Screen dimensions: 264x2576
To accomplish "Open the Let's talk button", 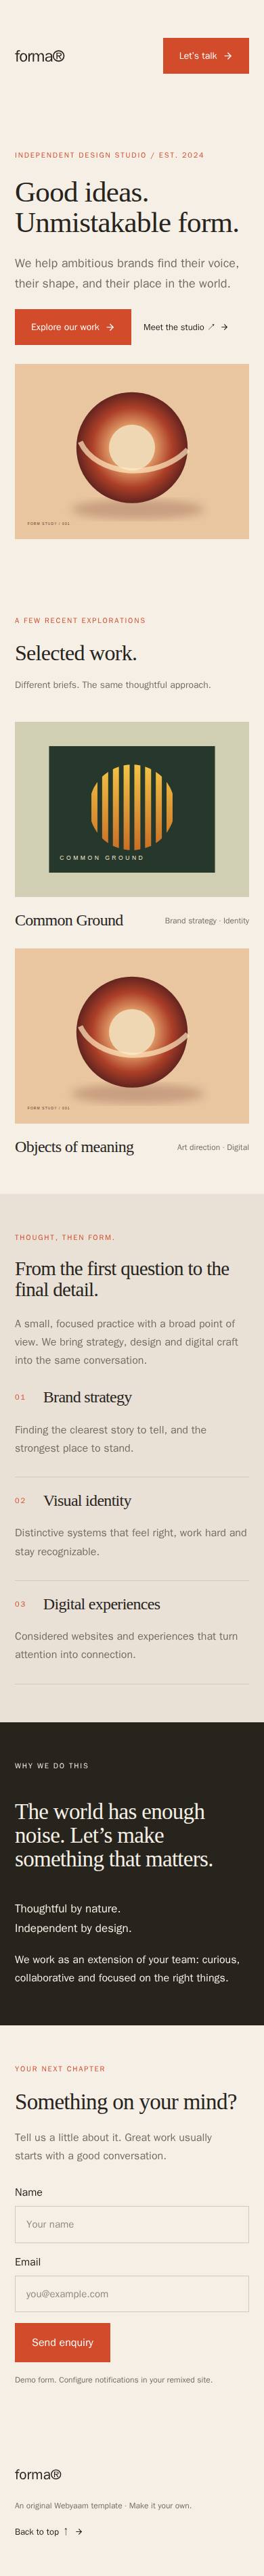I will click(206, 56).
